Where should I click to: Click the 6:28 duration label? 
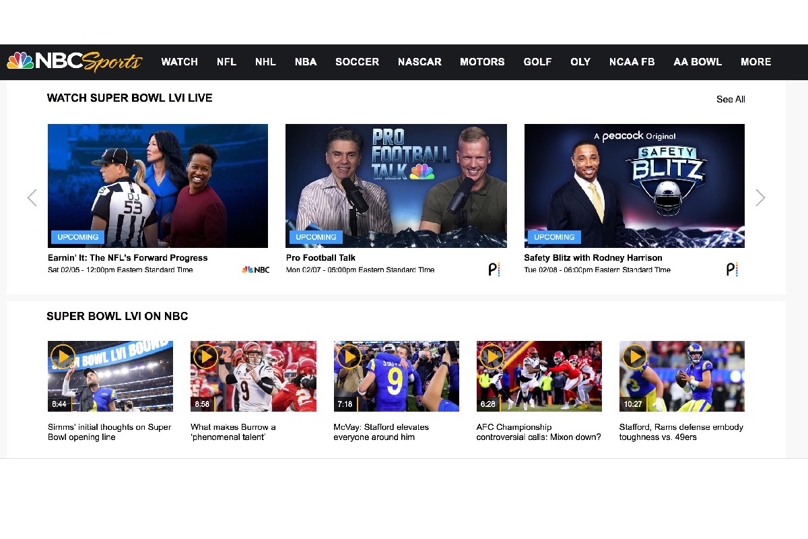488,404
